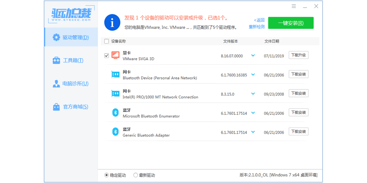Uncheck the VMware SVGA 3D checkbox
The width and height of the screenshot is (367, 183).
pos(106,55)
